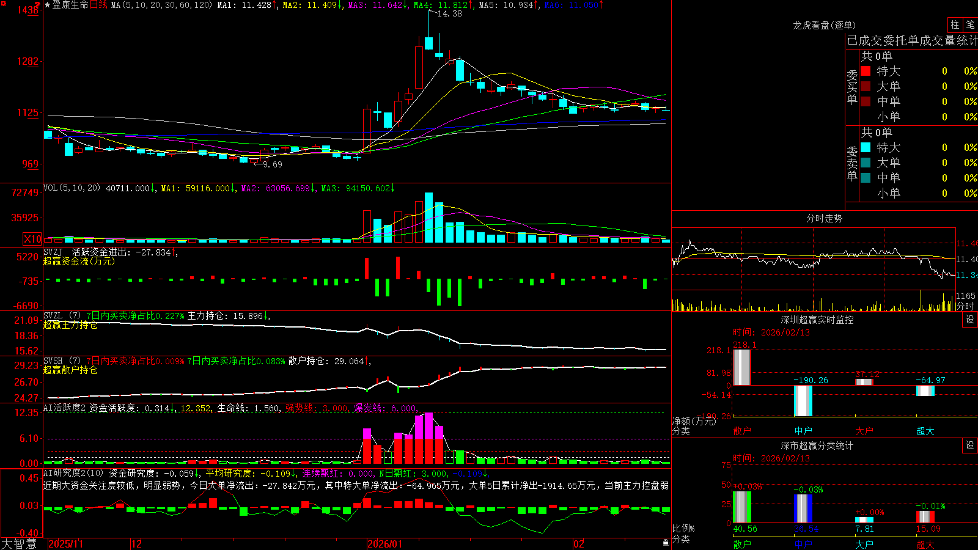Click the teal 中单 sell order swatch
The width and height of the screenshot is (978, 550).
(x=866, y=178)
